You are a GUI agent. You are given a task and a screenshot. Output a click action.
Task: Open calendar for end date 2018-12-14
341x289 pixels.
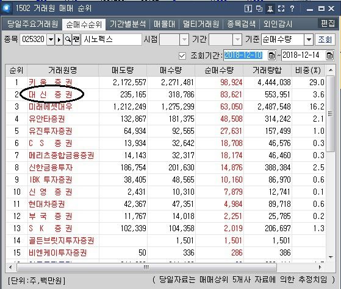tap(329, 55)
